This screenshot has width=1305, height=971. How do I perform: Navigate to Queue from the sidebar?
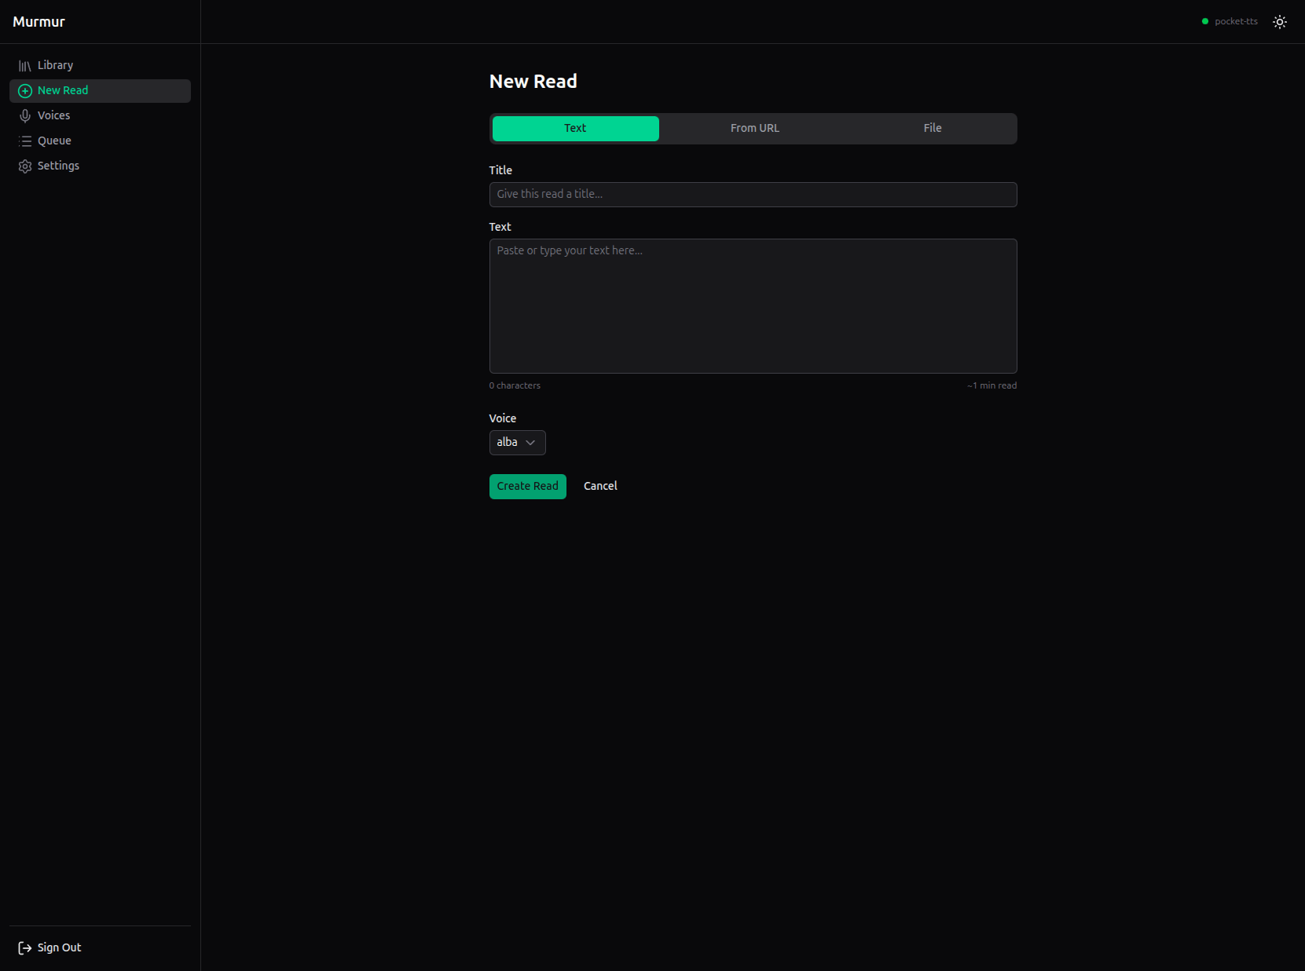point(53,141)
